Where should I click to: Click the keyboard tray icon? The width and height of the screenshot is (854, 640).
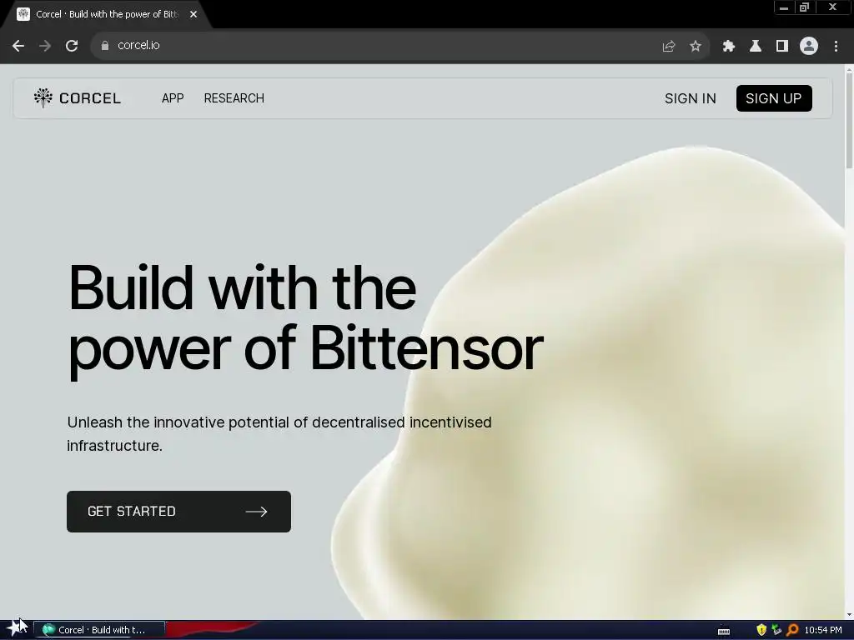tap(723, 632)
